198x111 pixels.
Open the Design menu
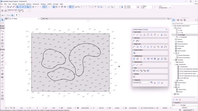(15, 4)
